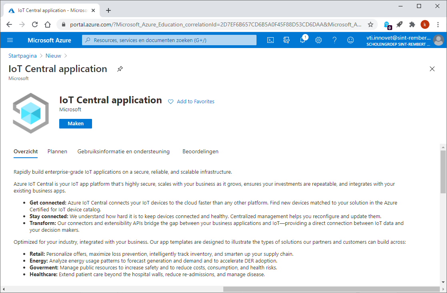Click the IoT Central hexagon logo
The width and height of the screenshot is (447, 293).
point(31,113)
